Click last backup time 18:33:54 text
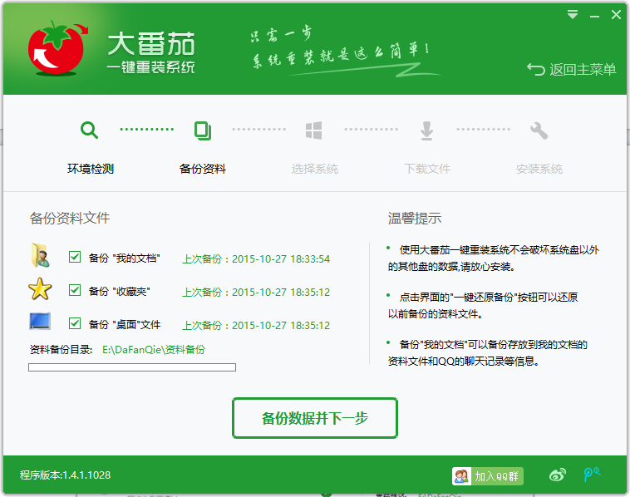Viewport: 630px width, 497px height. click(x=256, y=258)
